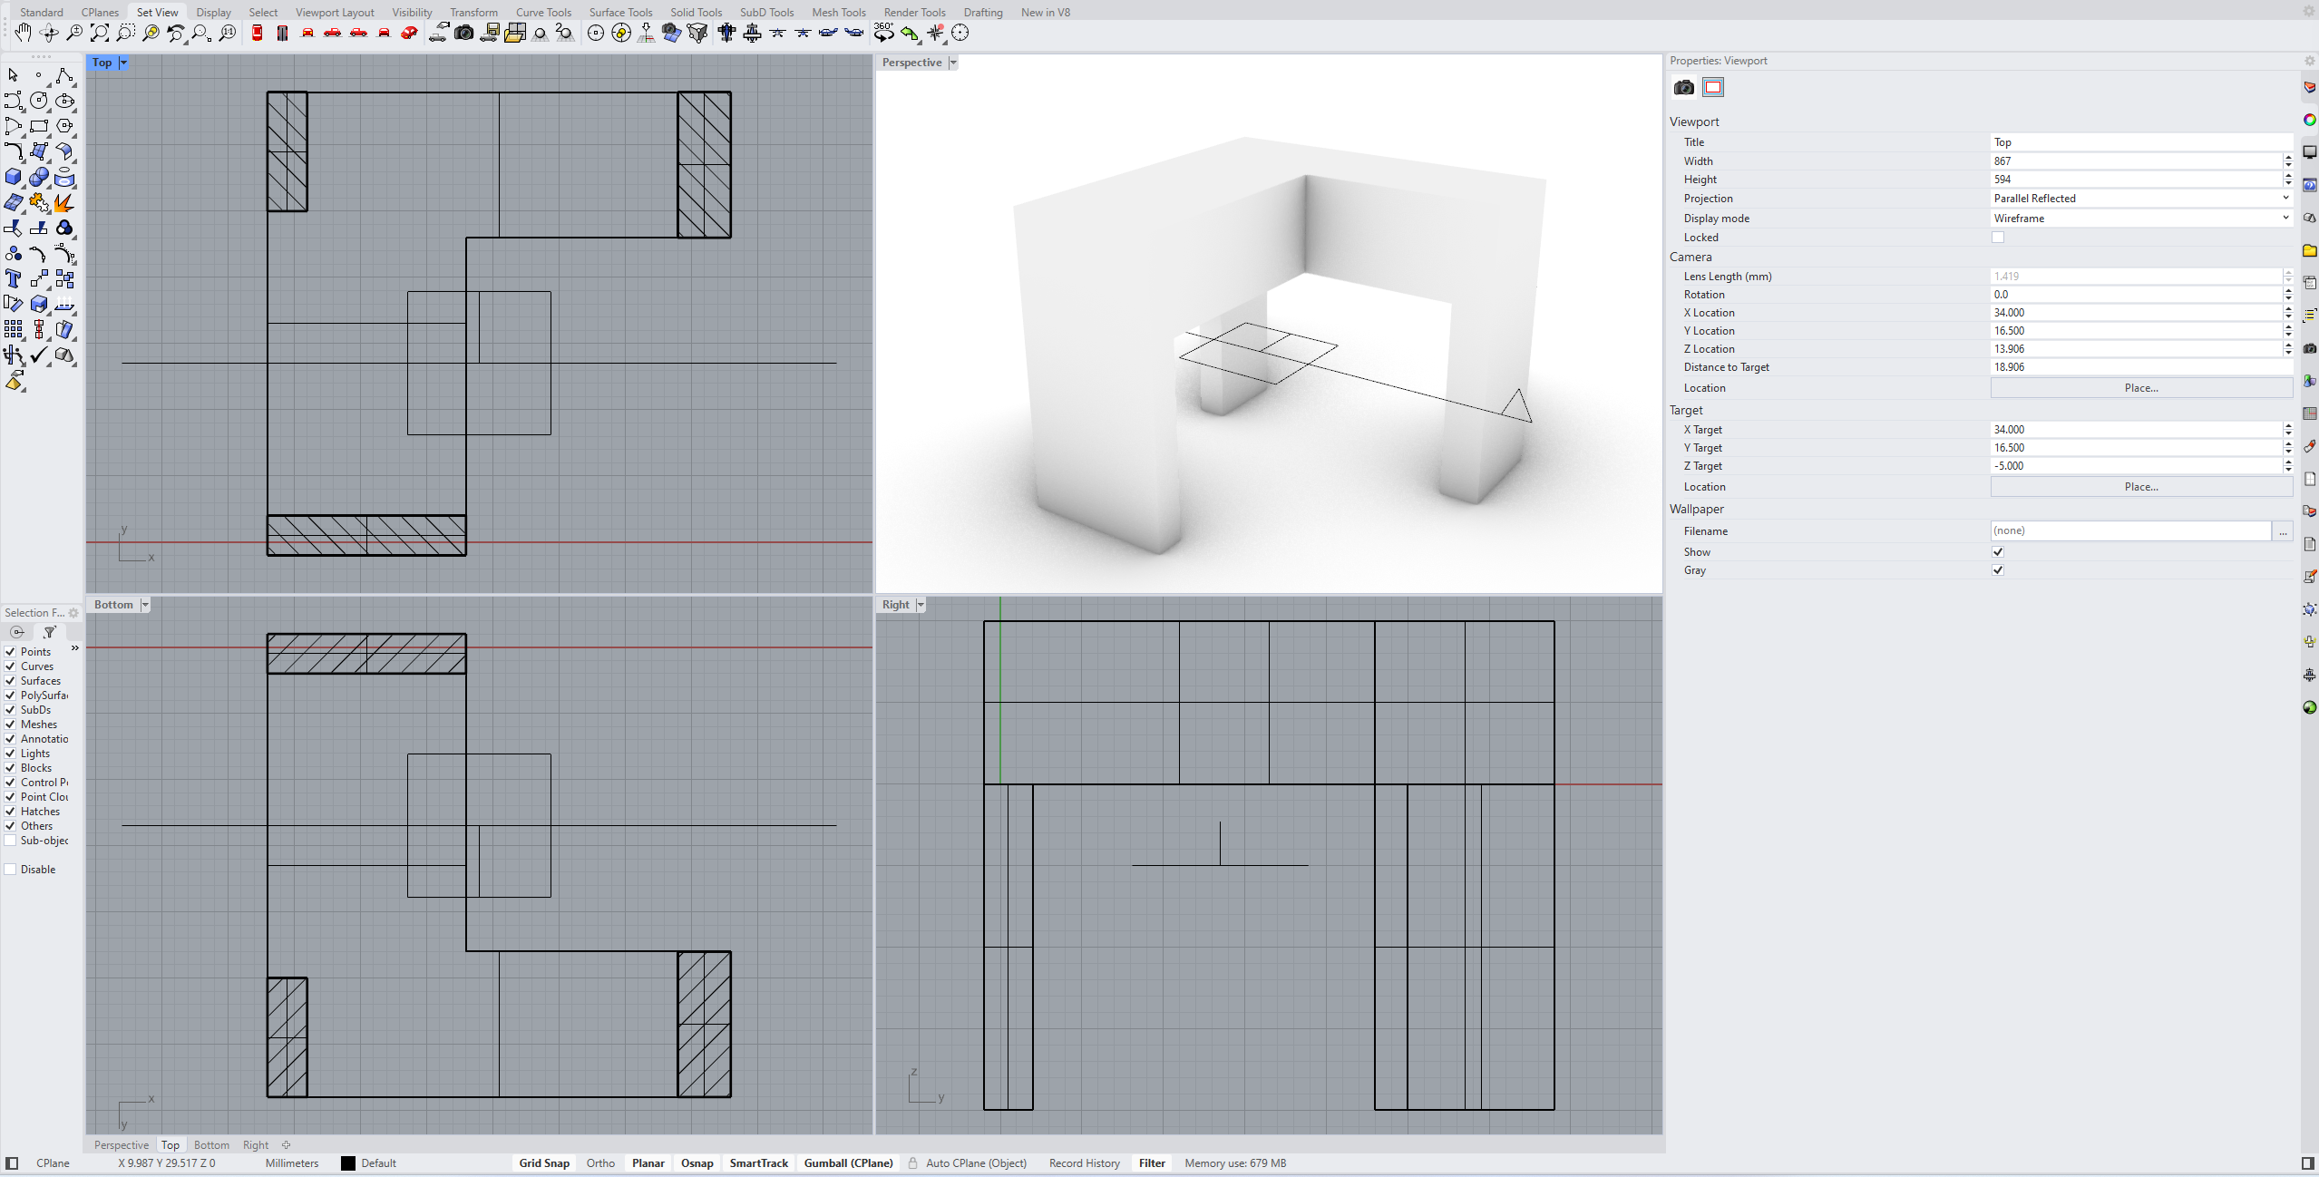The height and width of the screenshot is (1177, 2319).
Task: Uncheck the Gray wallpaper checkbox
Action: 1998,570
